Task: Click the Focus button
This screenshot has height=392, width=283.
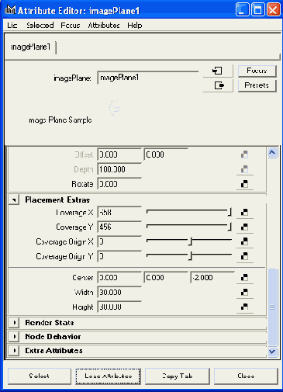Action: (257, 71)
